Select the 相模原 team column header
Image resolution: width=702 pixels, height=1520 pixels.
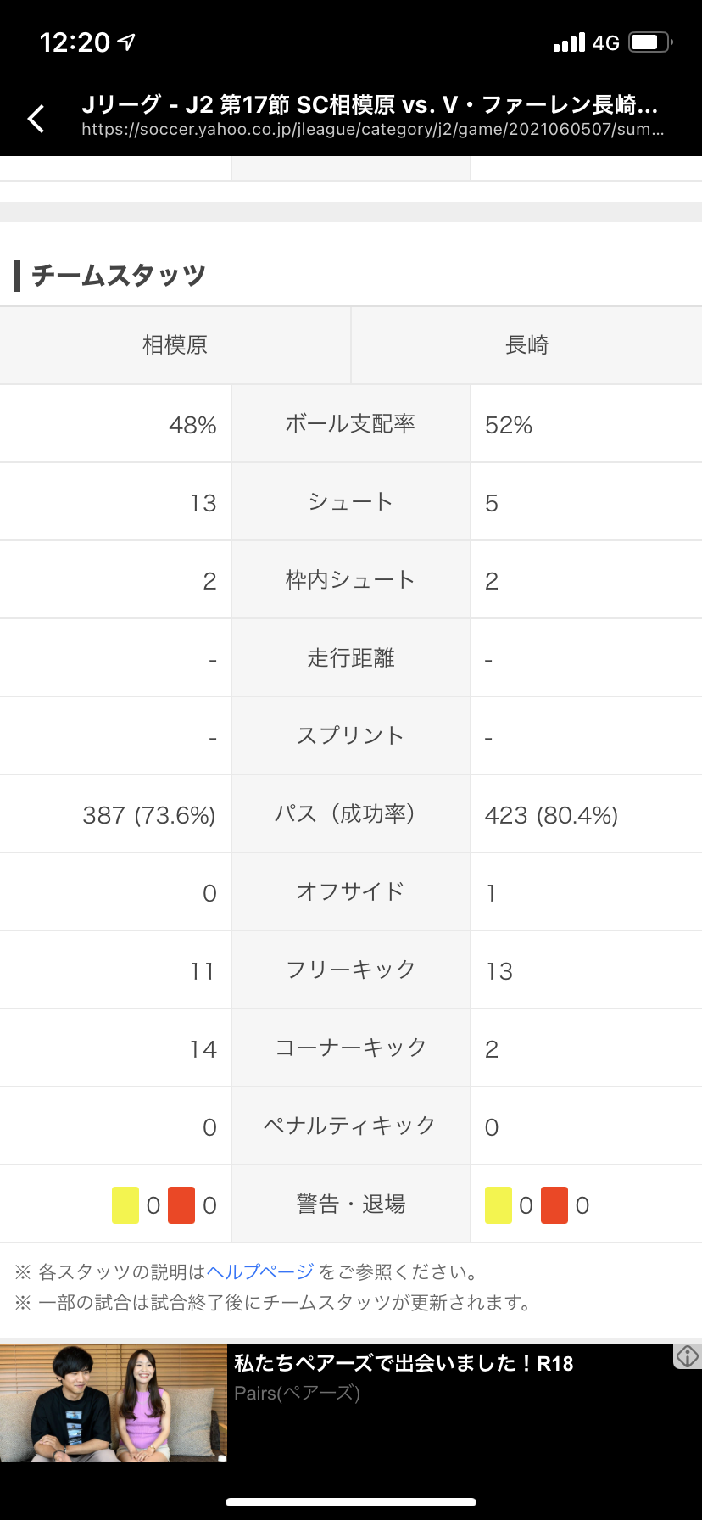[175, 345]
